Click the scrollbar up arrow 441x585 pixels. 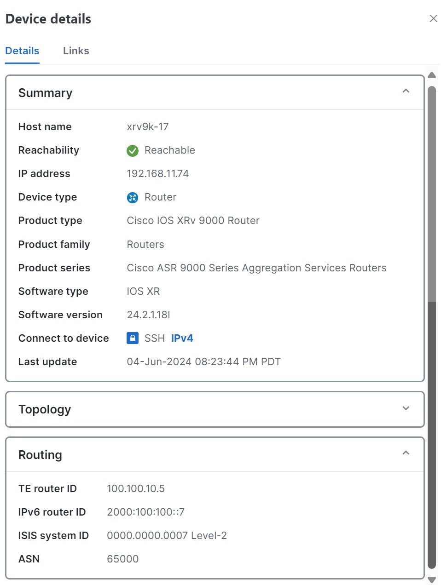tap(431, 75)
